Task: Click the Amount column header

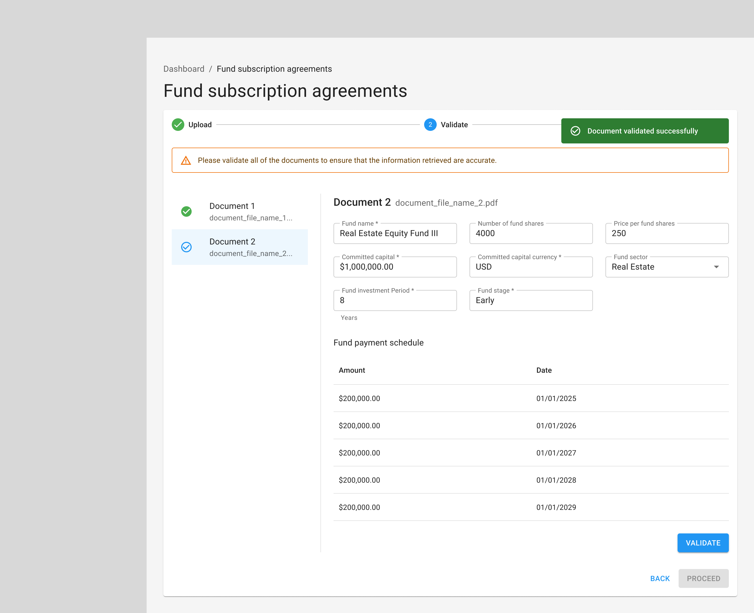Action: click(352, 370)
